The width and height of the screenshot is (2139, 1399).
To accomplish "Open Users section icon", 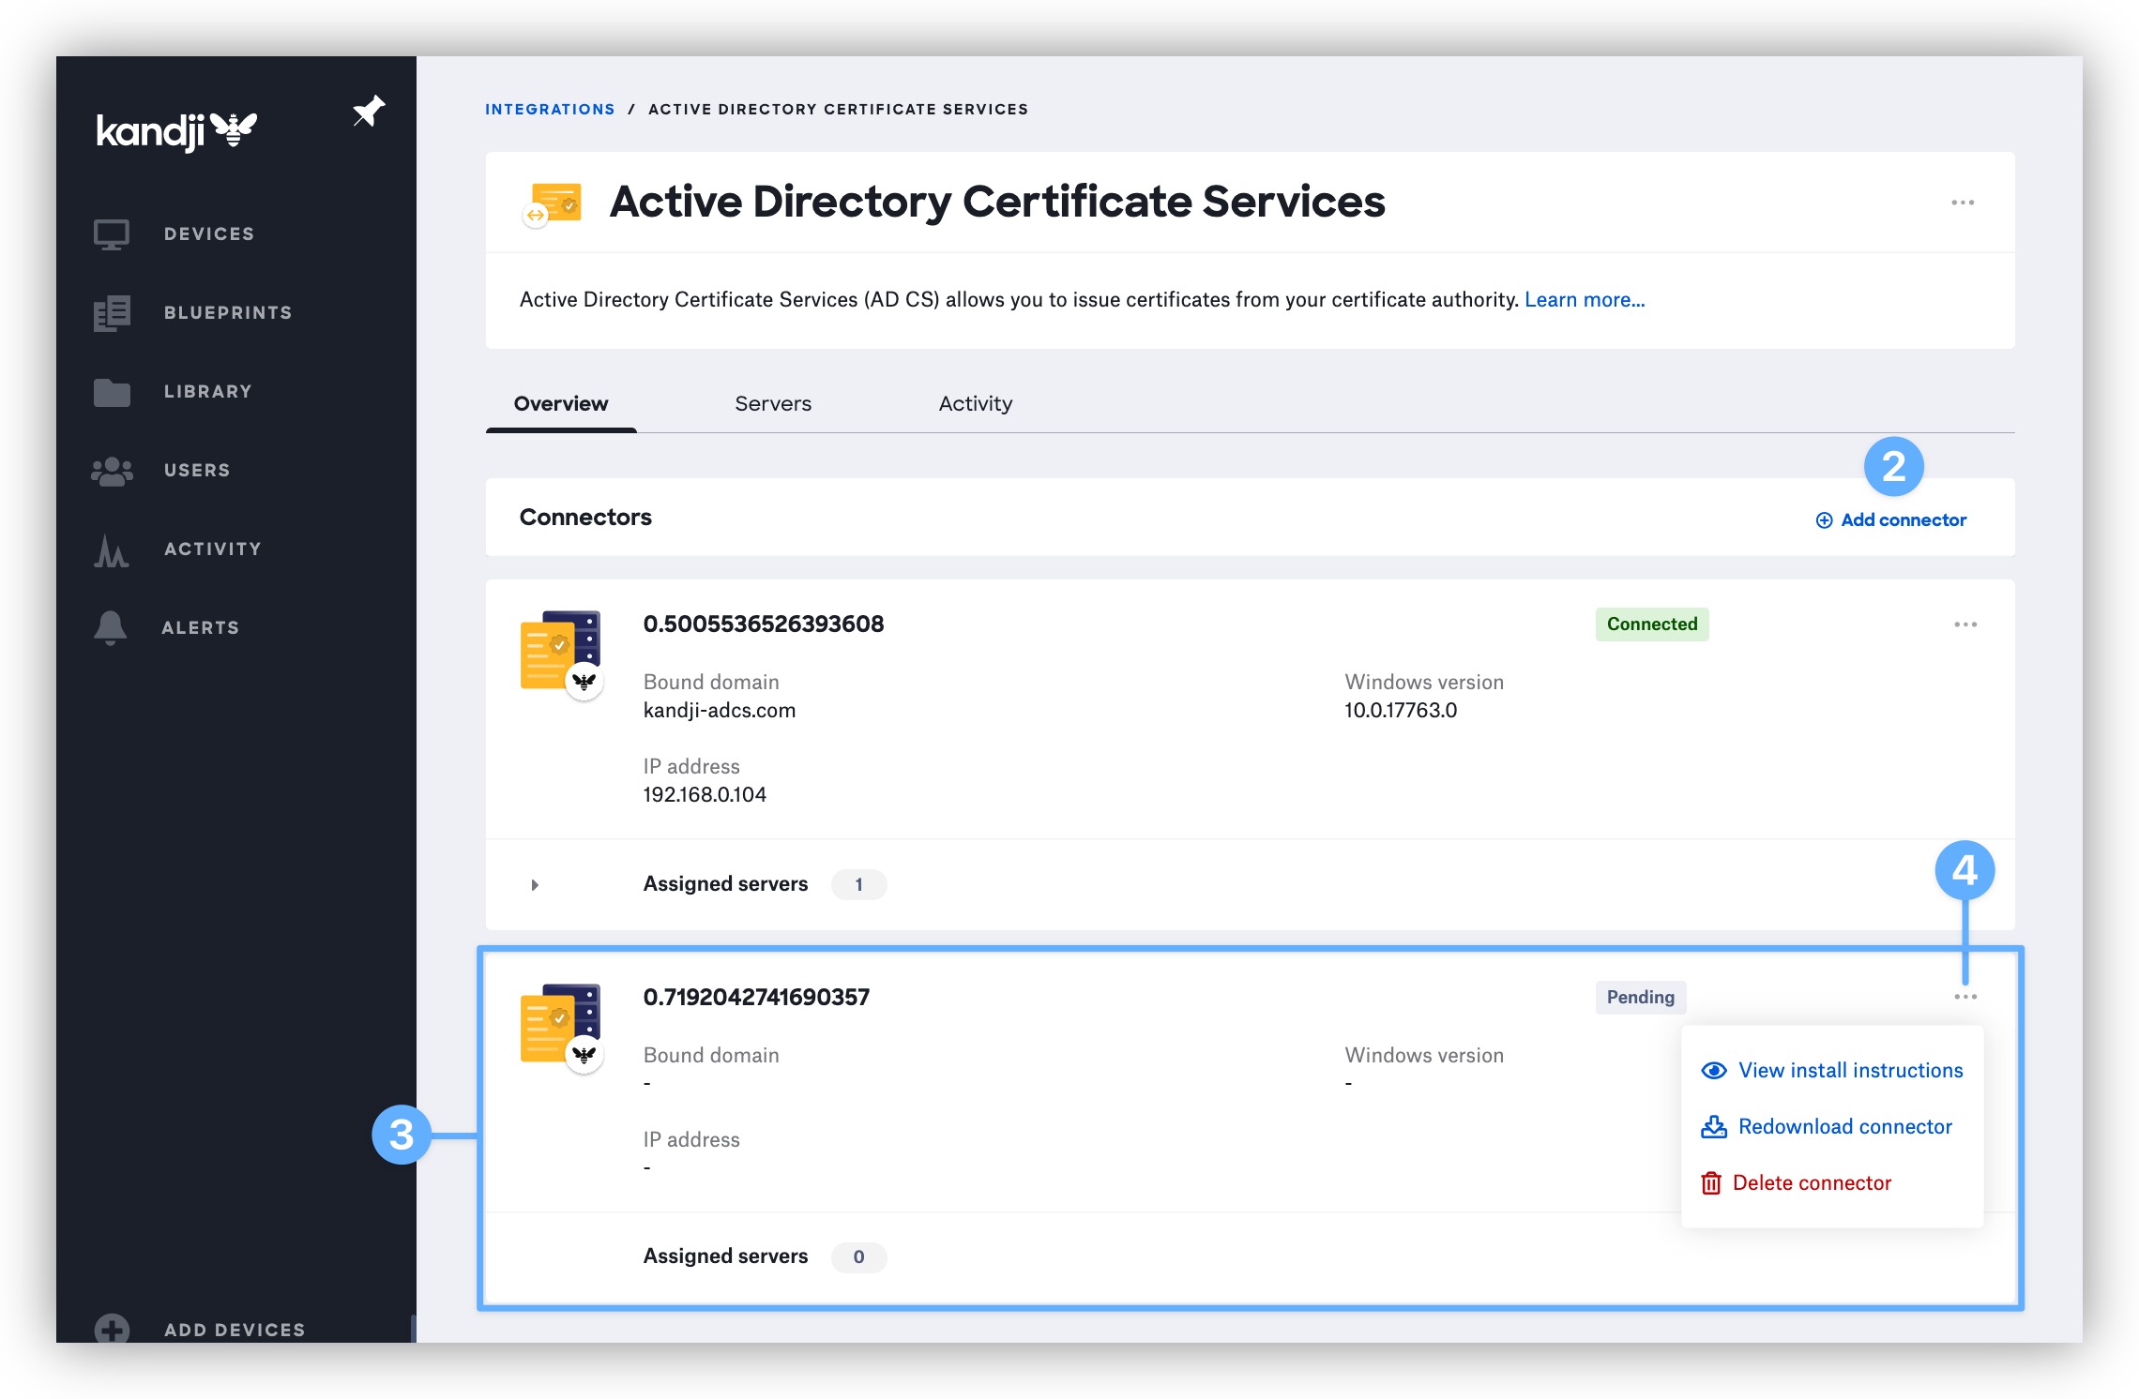I will [x=112, y=471].
